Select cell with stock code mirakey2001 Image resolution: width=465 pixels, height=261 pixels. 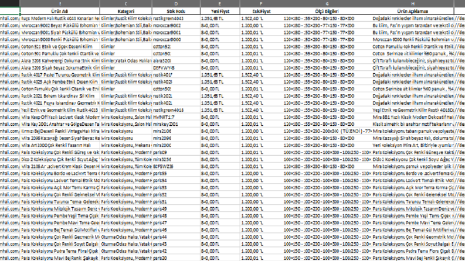(176, 124)
